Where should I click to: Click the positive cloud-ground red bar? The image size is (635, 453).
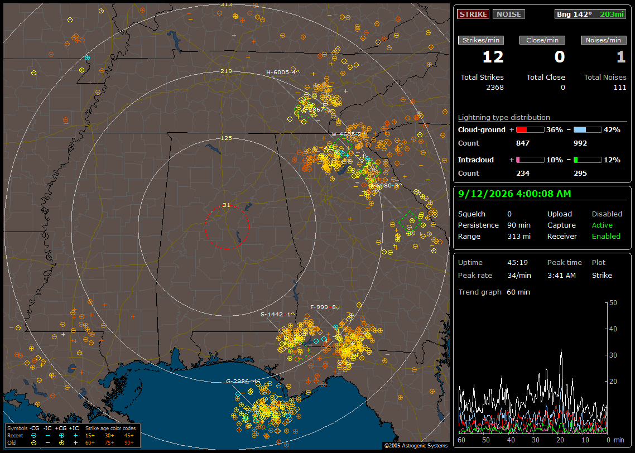click(x=530, y=129)
